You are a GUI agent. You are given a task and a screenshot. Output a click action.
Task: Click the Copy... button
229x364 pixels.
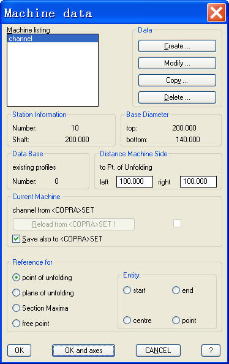click(x=177, y=80)
